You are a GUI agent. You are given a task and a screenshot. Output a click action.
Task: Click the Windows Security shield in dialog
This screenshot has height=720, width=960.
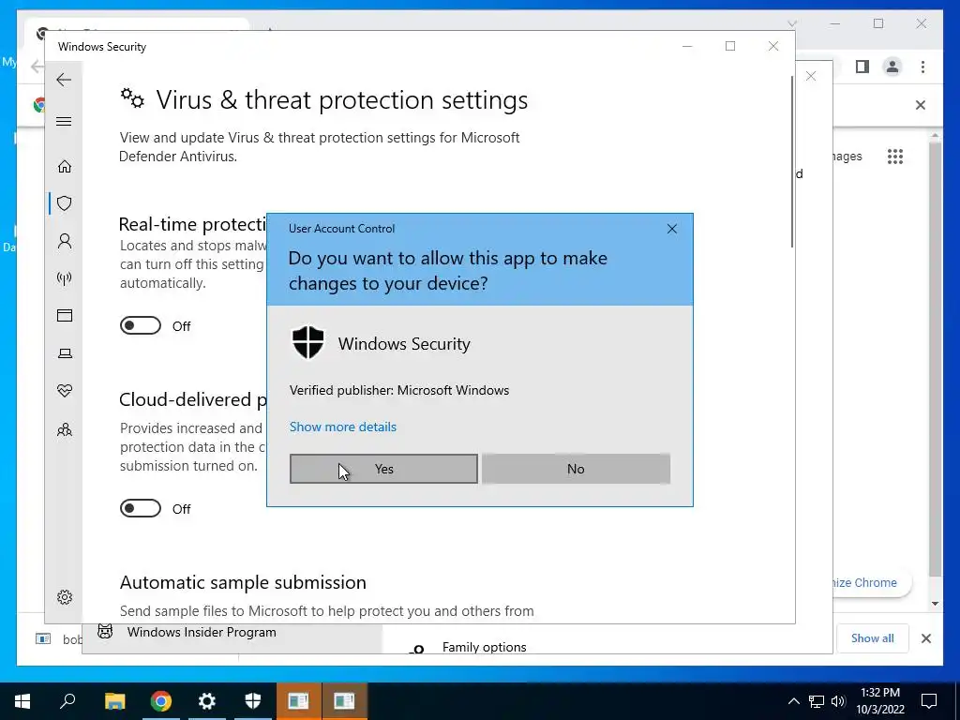(x=307, y=343)
